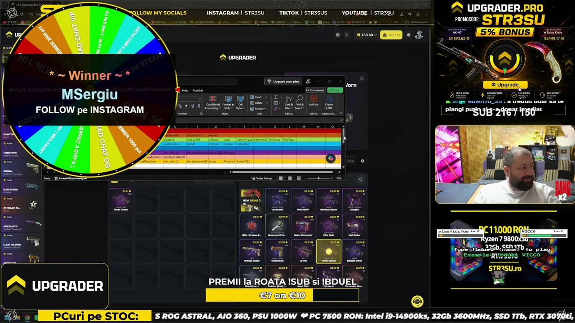The height and width of the screenshot is (323, 575).
Task: Switch Excel to Normal view
Action: (281, 178)
